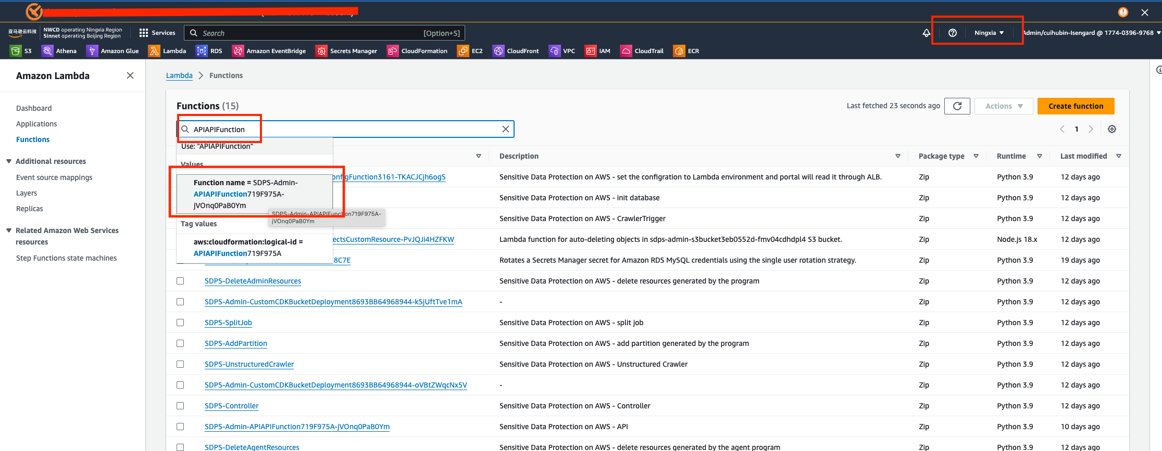This screenshot has height=451, width=1162.
Task: Open Dashboard in Lambda sidebar
Action: coord(34,108)
